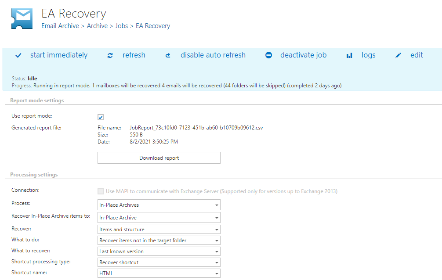The image size is (442, 280).
Task: Click the Download report button
Action: tap(159, 158)
